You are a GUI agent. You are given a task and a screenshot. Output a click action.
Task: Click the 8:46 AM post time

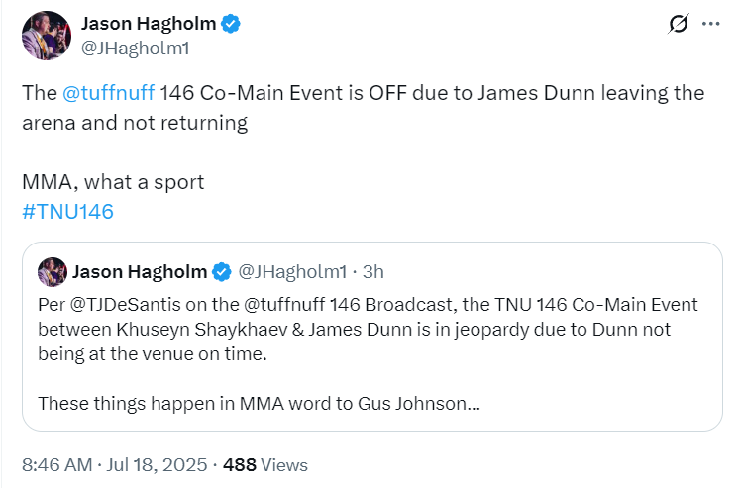pyautogui.click(x=55, y=464)
